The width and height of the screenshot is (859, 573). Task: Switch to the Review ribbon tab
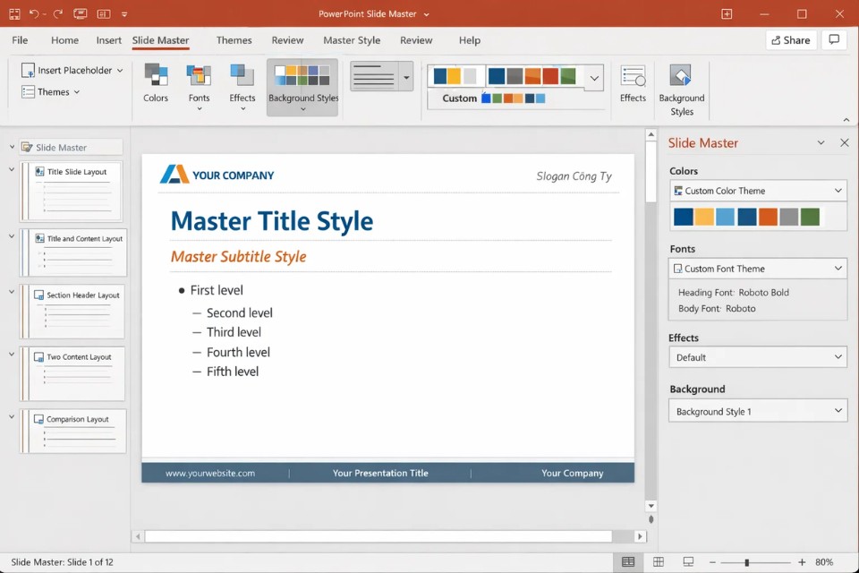287,40
